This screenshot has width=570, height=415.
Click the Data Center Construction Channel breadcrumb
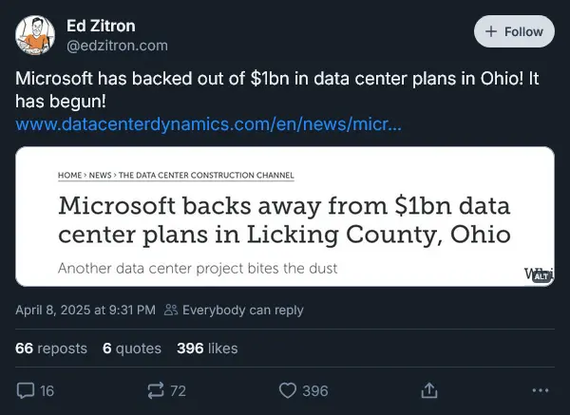206,175
